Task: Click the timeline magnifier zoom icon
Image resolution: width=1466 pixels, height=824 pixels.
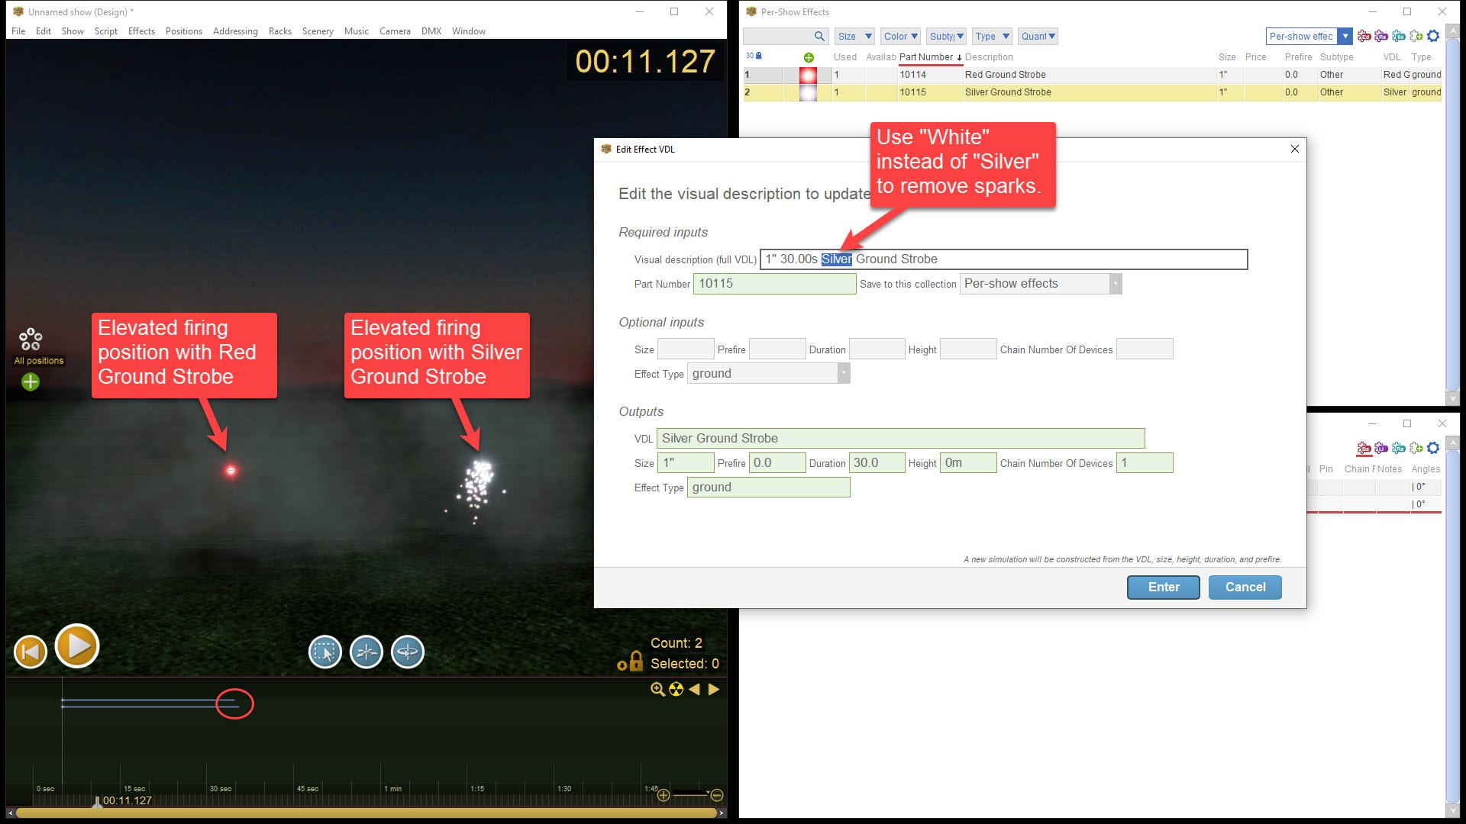Action: click(x=657, y=690)
